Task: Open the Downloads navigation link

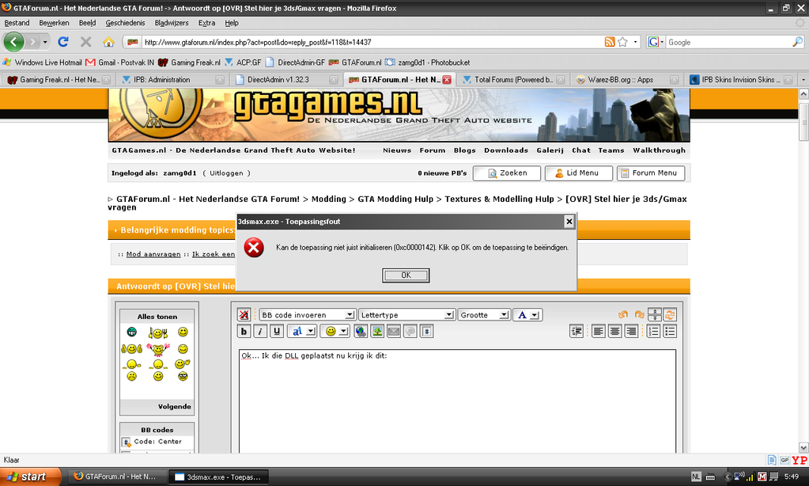Action: coord(505,150)
